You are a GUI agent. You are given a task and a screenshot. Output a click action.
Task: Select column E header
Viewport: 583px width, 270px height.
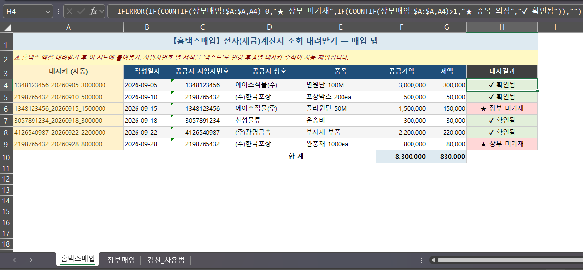(x=340, y=27)
